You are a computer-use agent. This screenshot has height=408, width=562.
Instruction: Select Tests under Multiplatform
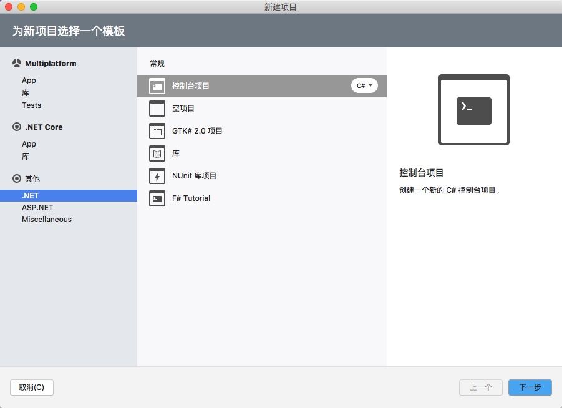point(32,105)
